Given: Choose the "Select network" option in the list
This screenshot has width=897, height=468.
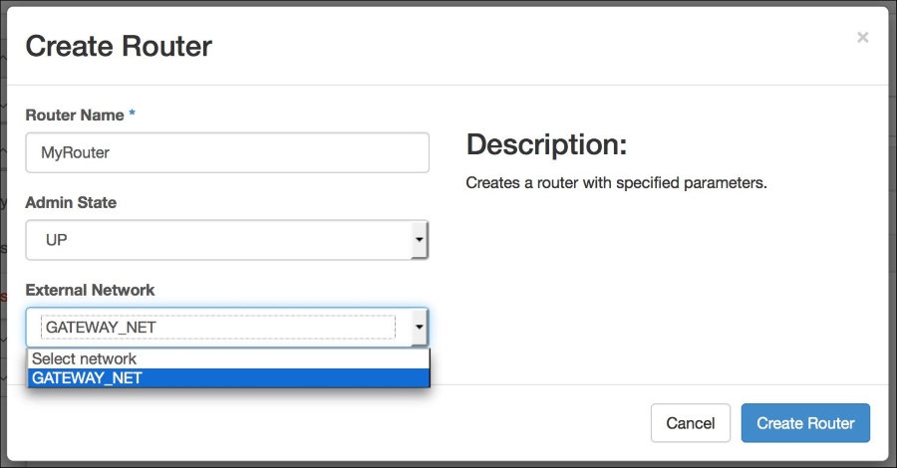Looking at the screenshot, I should [228, 358].
